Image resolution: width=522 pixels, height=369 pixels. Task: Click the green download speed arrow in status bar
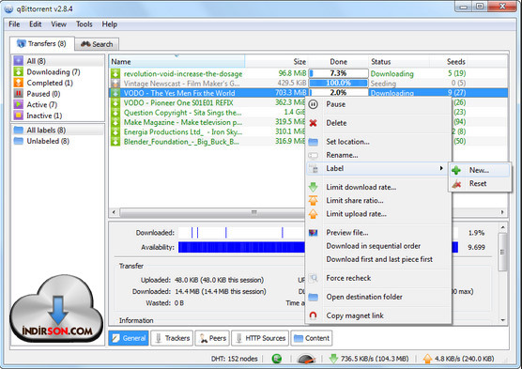(x=333, y=359)
